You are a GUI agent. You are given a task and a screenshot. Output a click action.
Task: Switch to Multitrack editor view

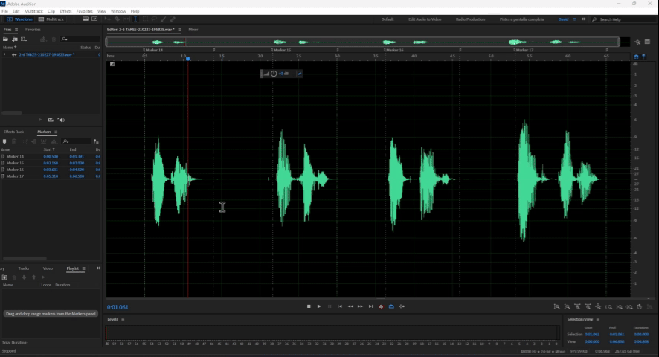click(51, 19)
